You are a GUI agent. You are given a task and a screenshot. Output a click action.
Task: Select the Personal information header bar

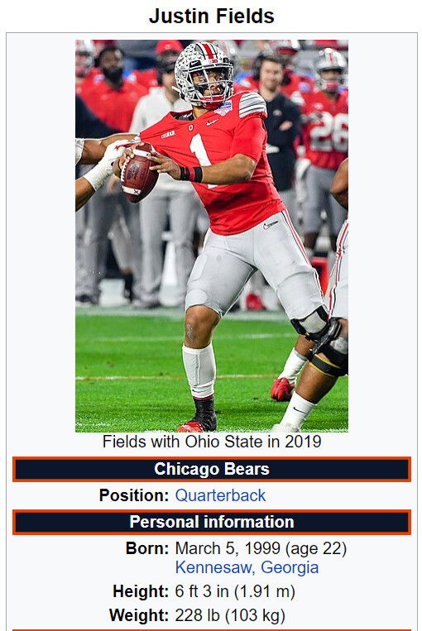pos(211,522)
